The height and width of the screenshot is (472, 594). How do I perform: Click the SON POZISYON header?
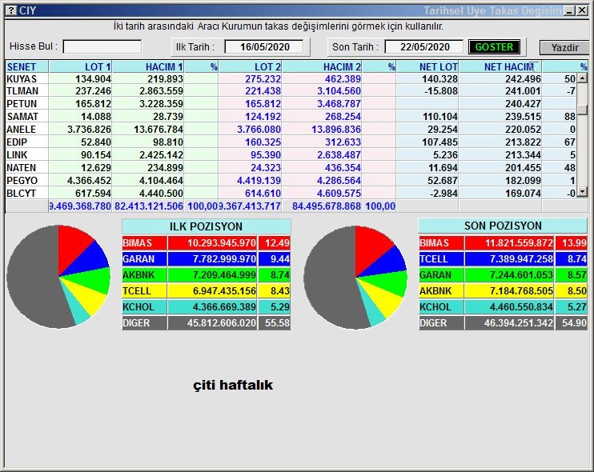point(503,226)
